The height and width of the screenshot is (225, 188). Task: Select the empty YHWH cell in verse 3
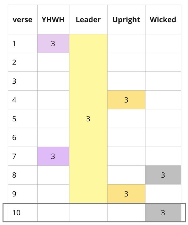coord(53,81)
